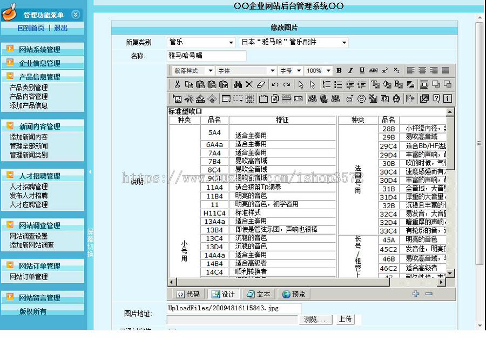Switch to 代码 code view tab
Image resolution: width=486 pixels, height=353 pixels.
pos(188,294)
